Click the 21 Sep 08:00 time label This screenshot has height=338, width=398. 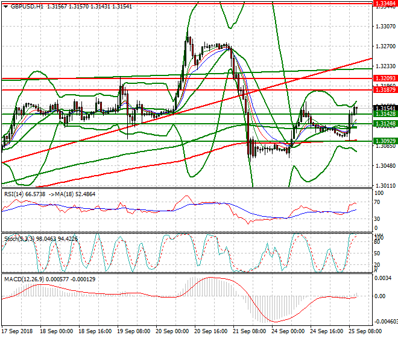pyautogui.click(x=249, y=331)
